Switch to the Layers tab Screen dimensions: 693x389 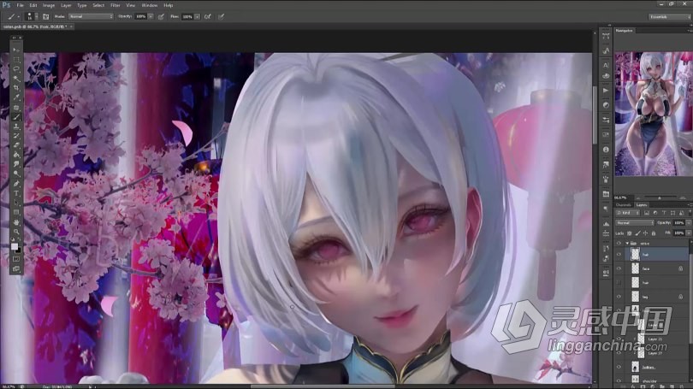coord(642,205)
